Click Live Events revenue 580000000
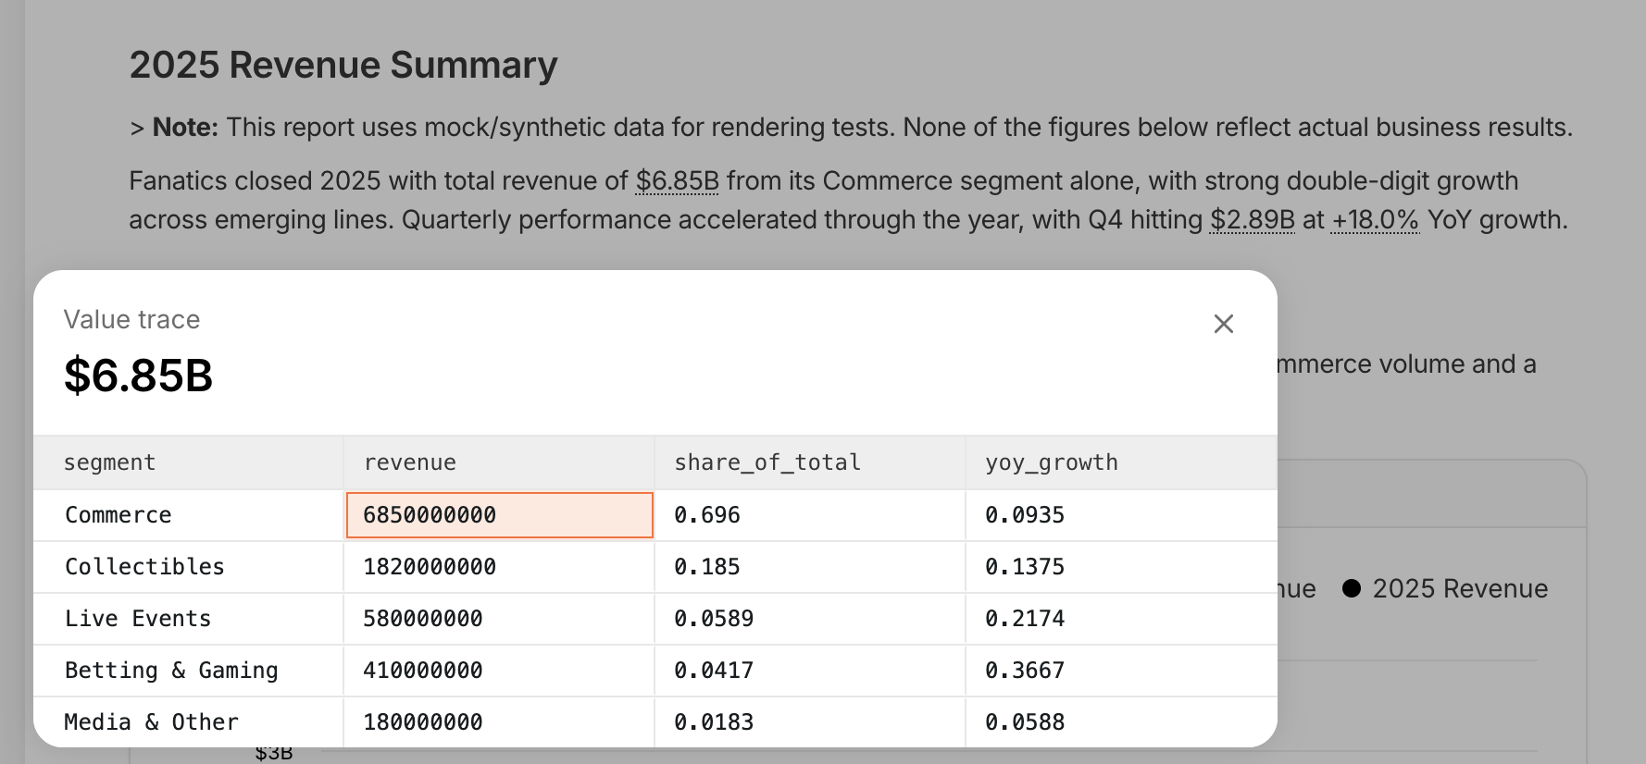 click(x=499, y=619)
